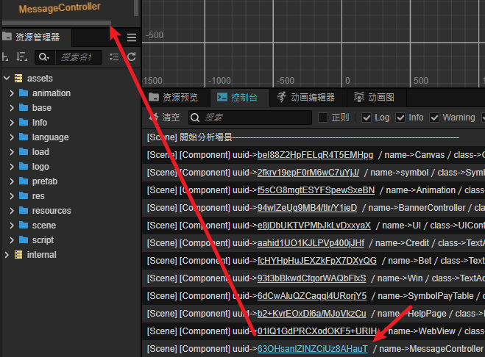Expand the prefab folder
This screenshot has height=357, width=485.
pyautogui.click(x=12, y=181)
